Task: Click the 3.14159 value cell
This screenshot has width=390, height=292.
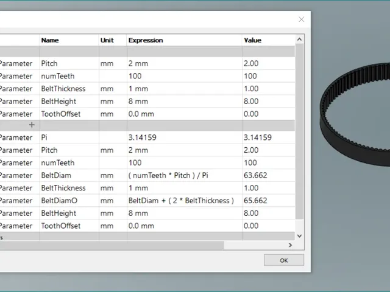Action: tap(269, 137)
